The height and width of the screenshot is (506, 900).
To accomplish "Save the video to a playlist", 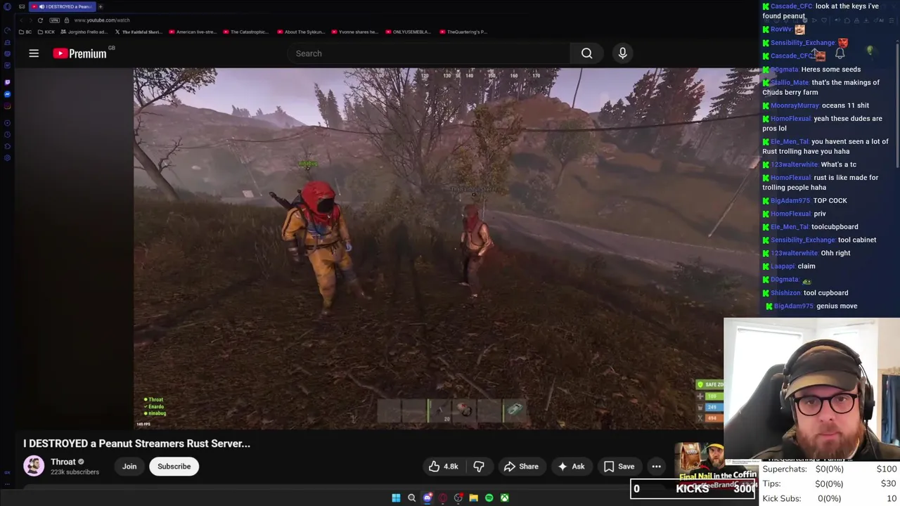I will pos(619,466).
